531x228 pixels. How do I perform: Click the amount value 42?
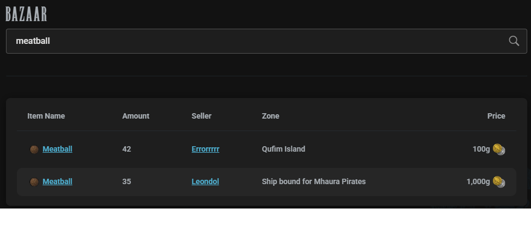pyautogui.click(x=127, y=149)
